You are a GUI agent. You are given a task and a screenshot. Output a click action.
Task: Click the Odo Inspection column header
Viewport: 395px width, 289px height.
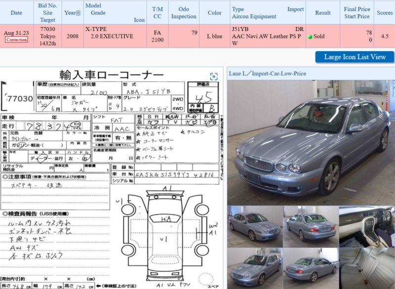184,12
